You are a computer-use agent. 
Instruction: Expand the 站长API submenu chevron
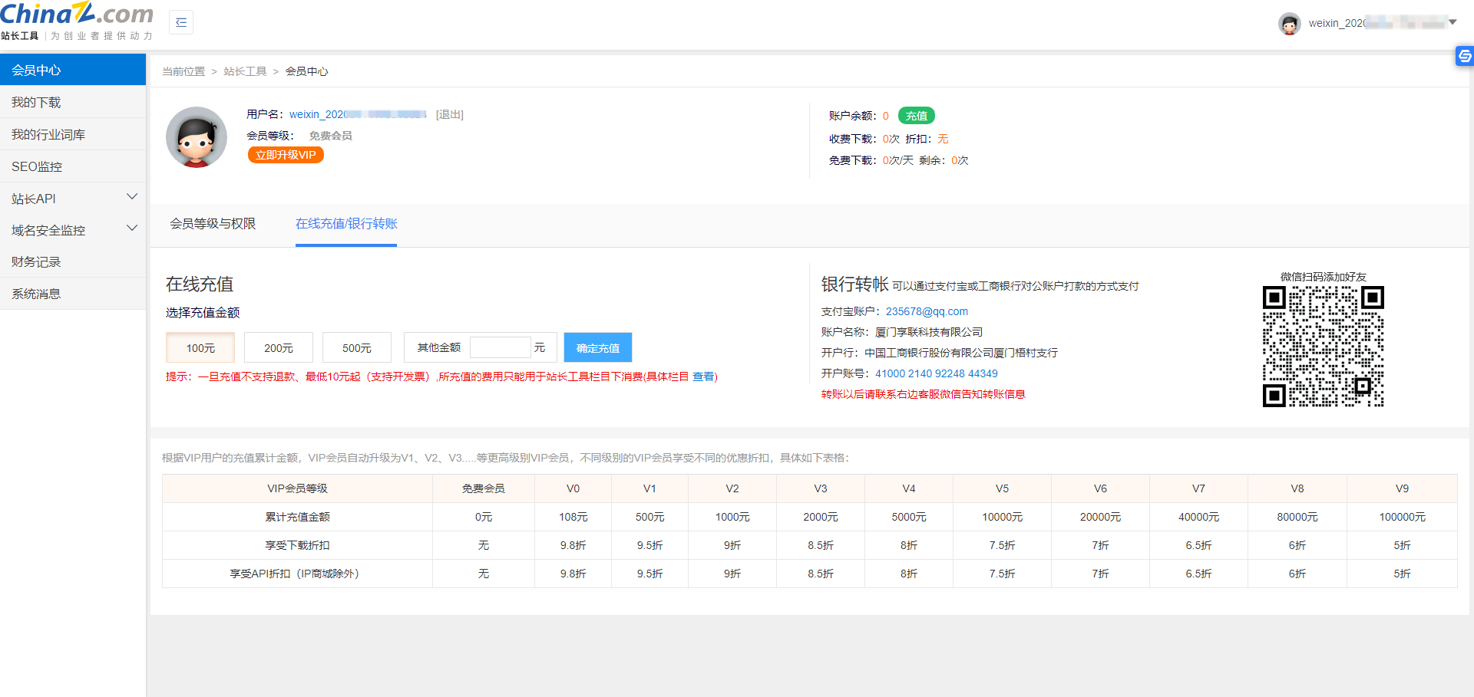click(x=132, y=197)
